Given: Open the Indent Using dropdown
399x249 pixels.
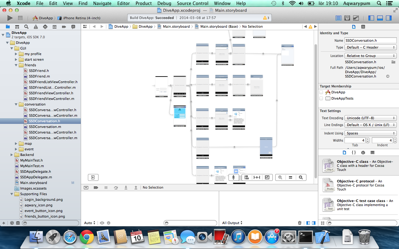Looking at the screenshot, I should (370, 133).
